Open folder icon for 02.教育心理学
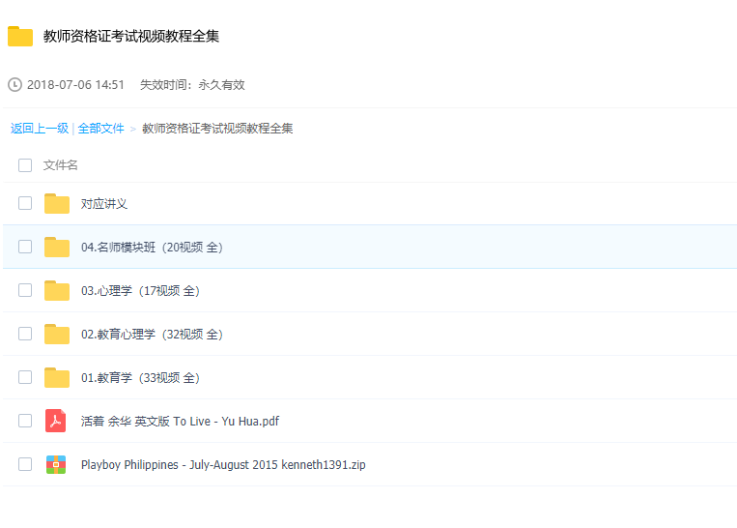737x528 pixels. point(57,335)
